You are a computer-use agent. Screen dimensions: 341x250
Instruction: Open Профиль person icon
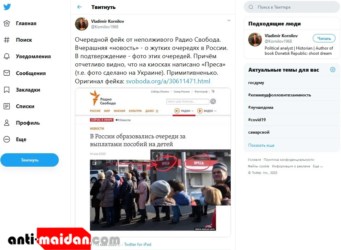click(x=7, y=123)
